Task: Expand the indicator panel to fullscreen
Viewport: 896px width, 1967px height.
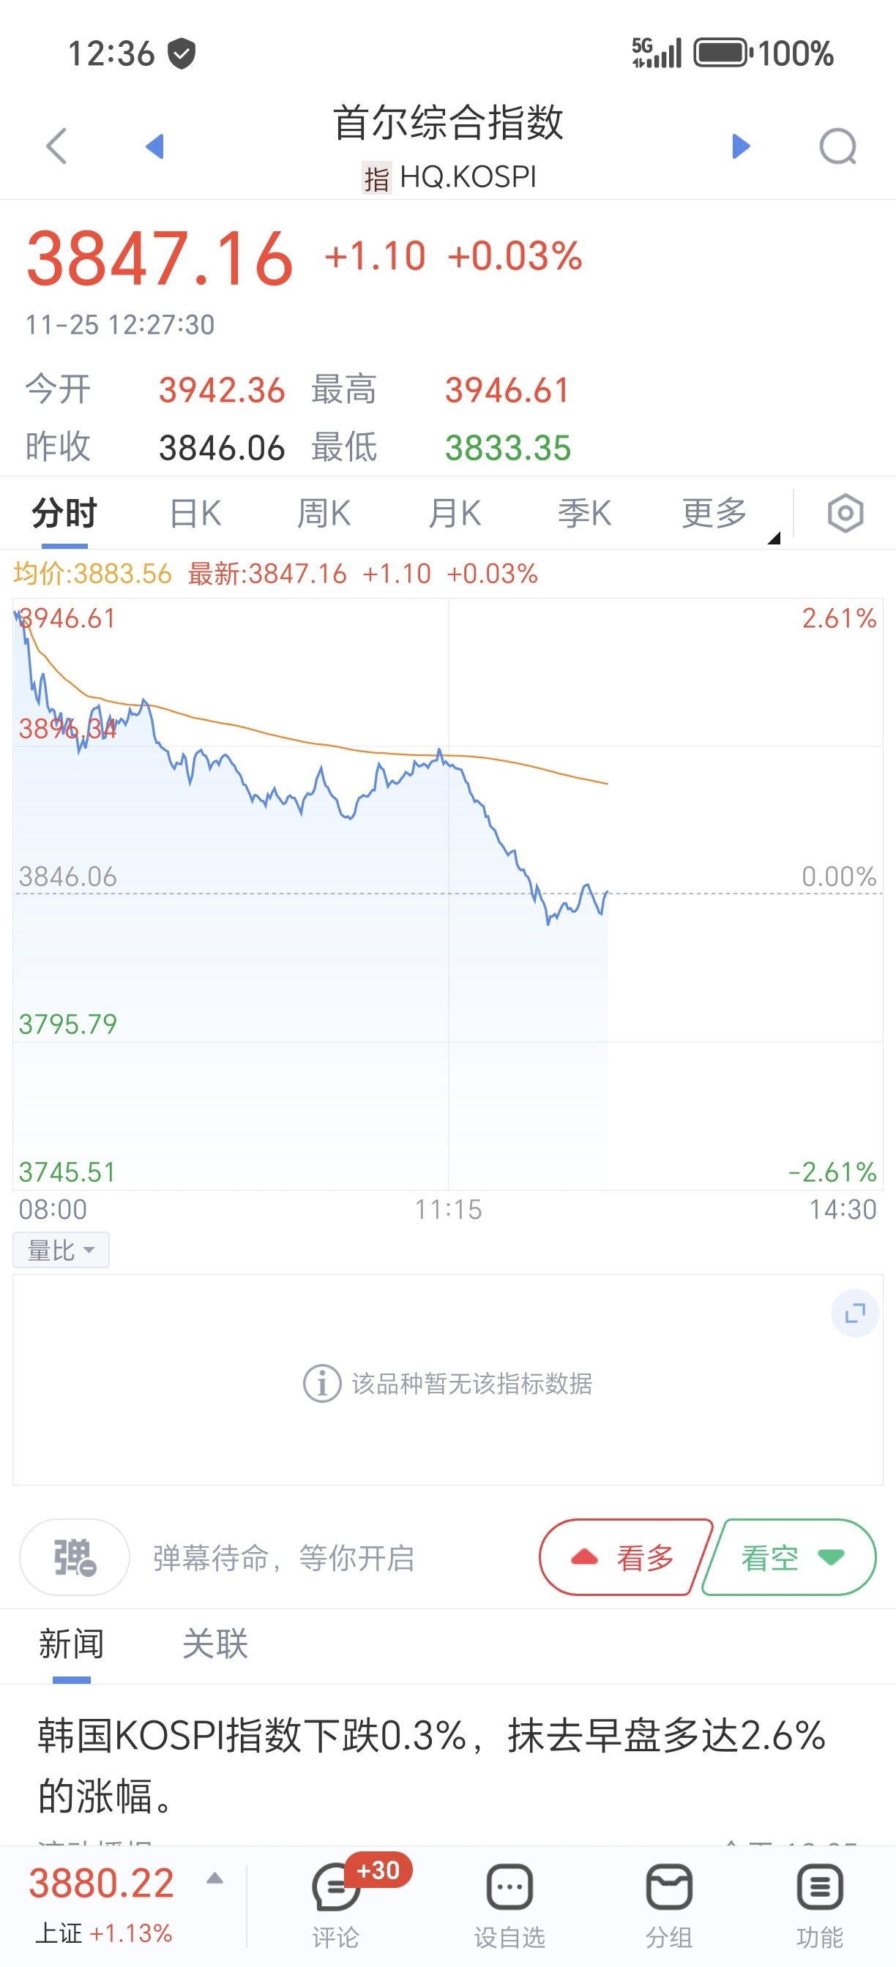Action: coord(855,1314)
